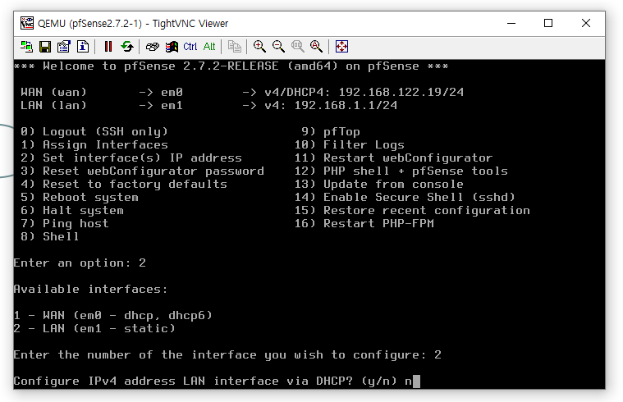Click the '7) Ping host' option
Screen dimensions: 623x402
pyautogui.click(x=65, y=224)
